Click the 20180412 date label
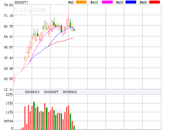This screenshot has height=130, width=178. [x=70, y=92]
